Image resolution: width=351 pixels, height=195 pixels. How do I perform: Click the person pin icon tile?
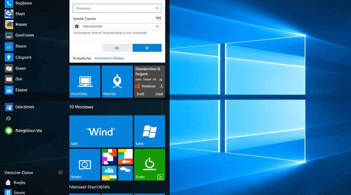117,82
